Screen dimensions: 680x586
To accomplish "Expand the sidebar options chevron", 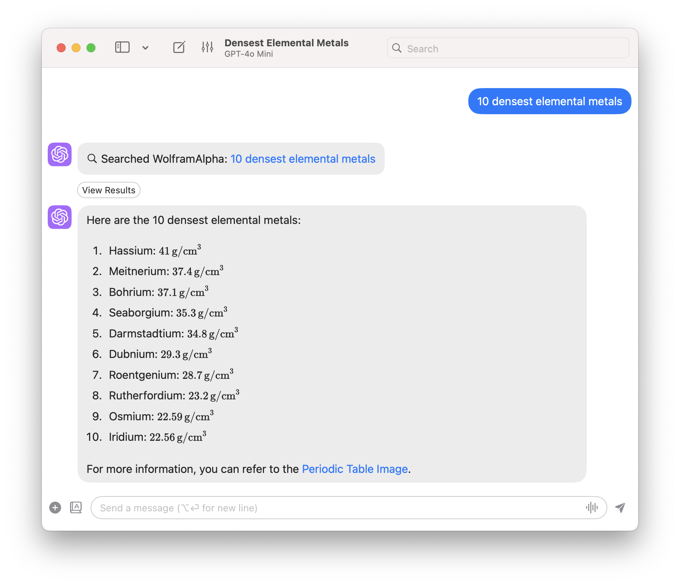I will (145, 48).
